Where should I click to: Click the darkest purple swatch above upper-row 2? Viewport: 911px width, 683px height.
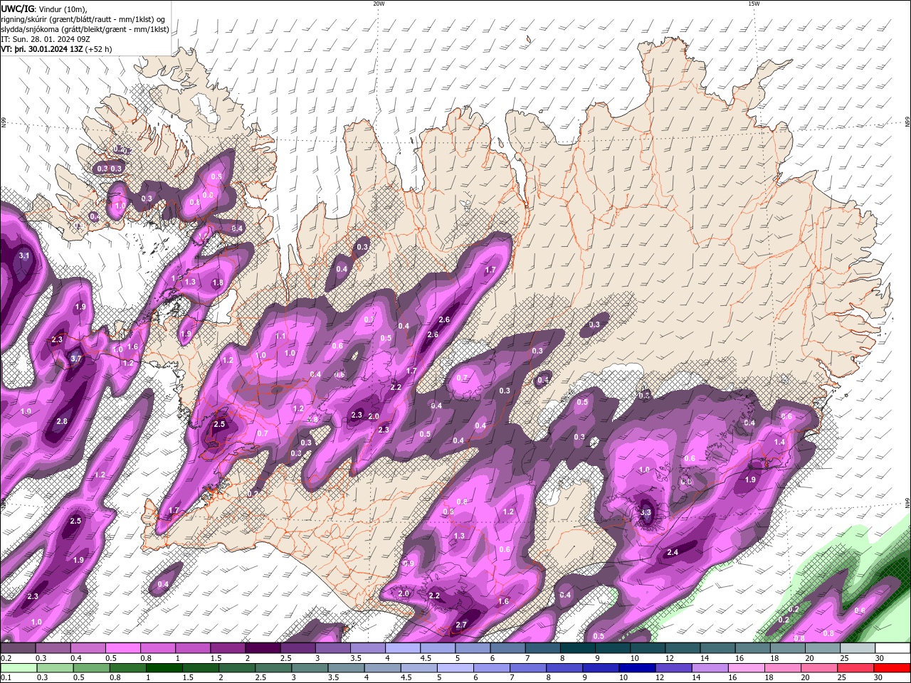(263, 648)
